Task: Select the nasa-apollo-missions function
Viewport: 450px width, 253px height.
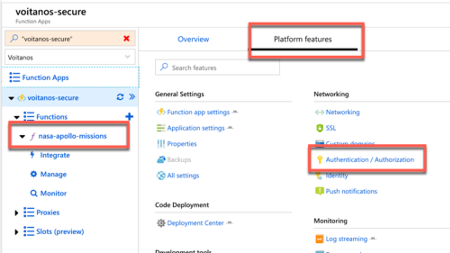Action: tap(72, 136)
